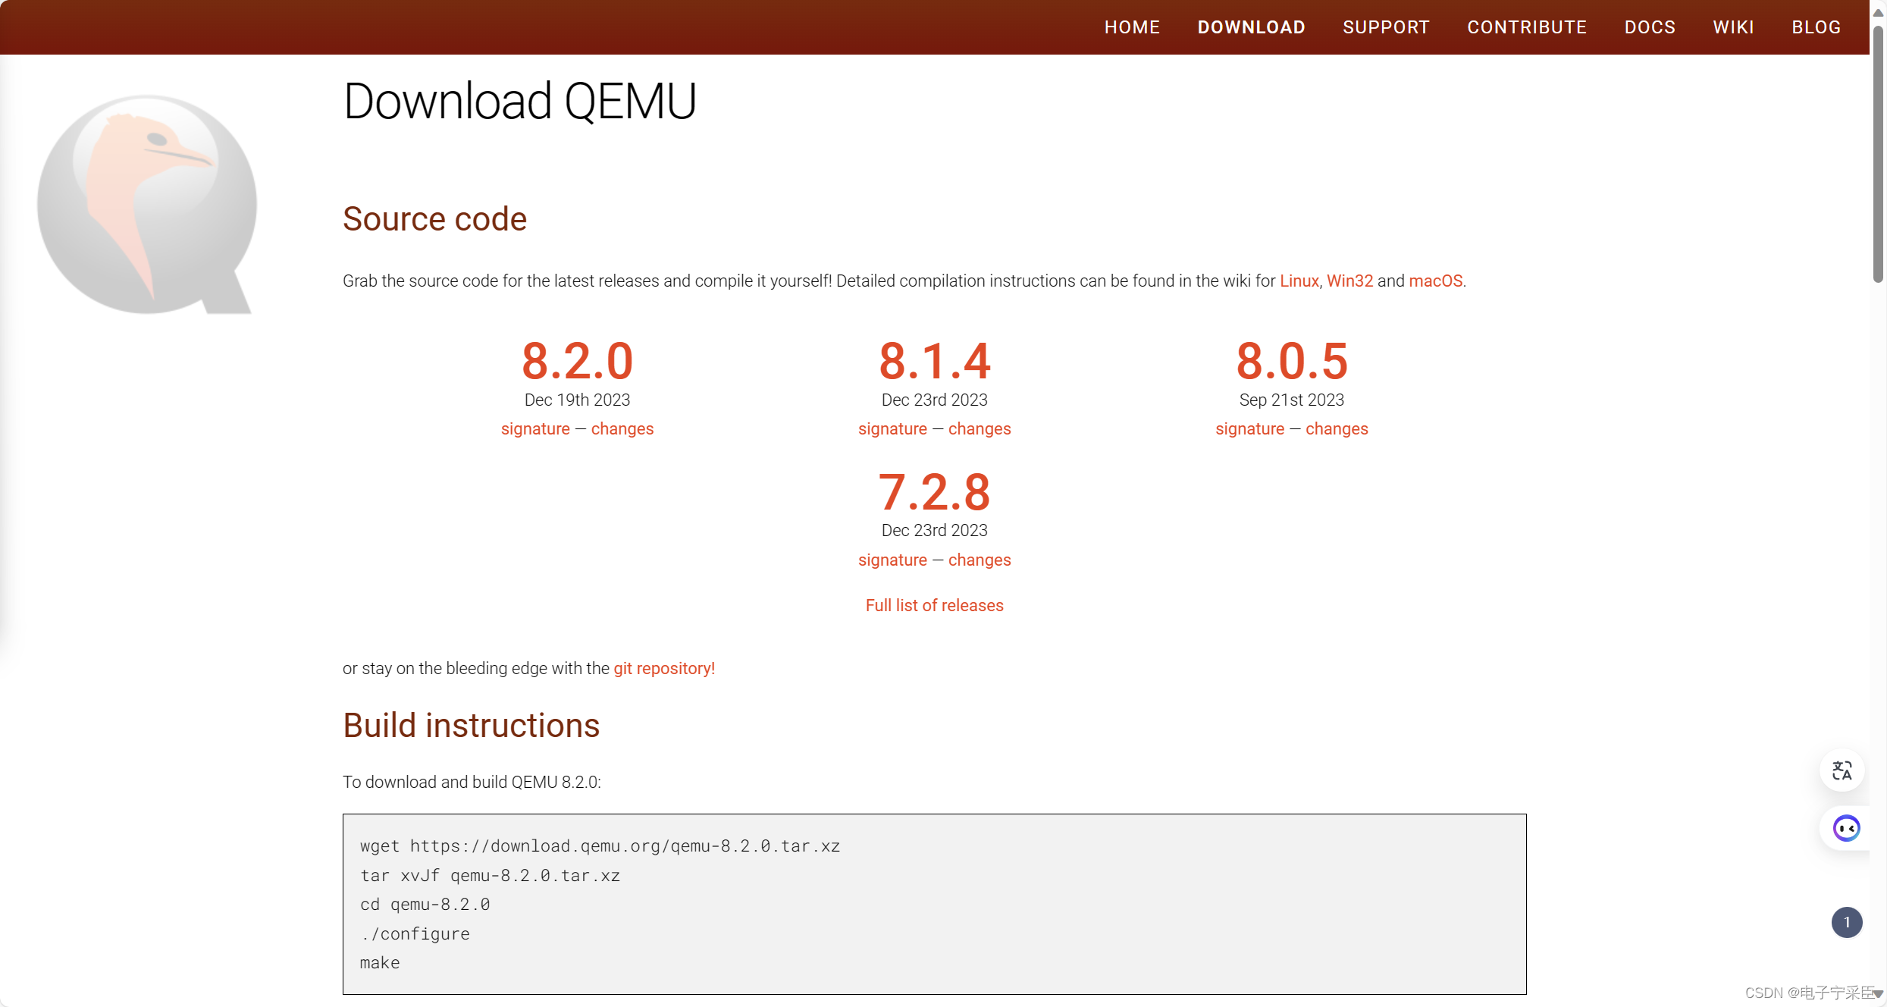The image size is (1887, 1007).
Task: Open the assistant face floating icon
Action: (x=1846, y=828)
